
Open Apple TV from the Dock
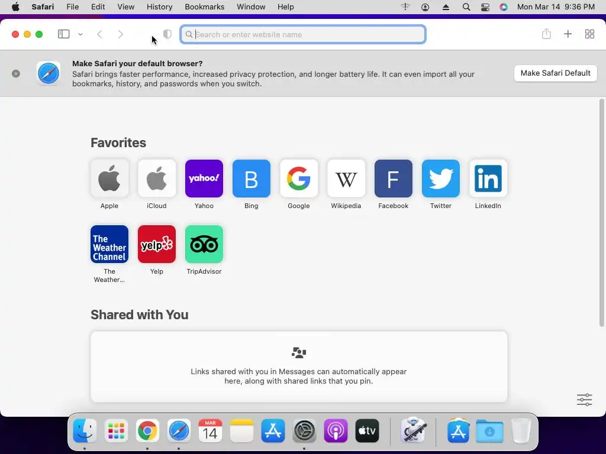coord(367,430)
